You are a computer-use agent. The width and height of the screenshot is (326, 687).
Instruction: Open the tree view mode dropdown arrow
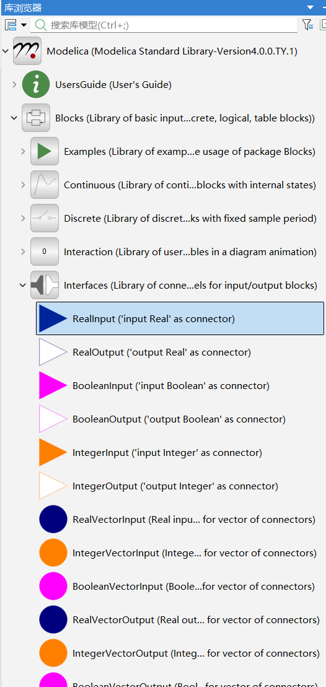click(24, 25)
